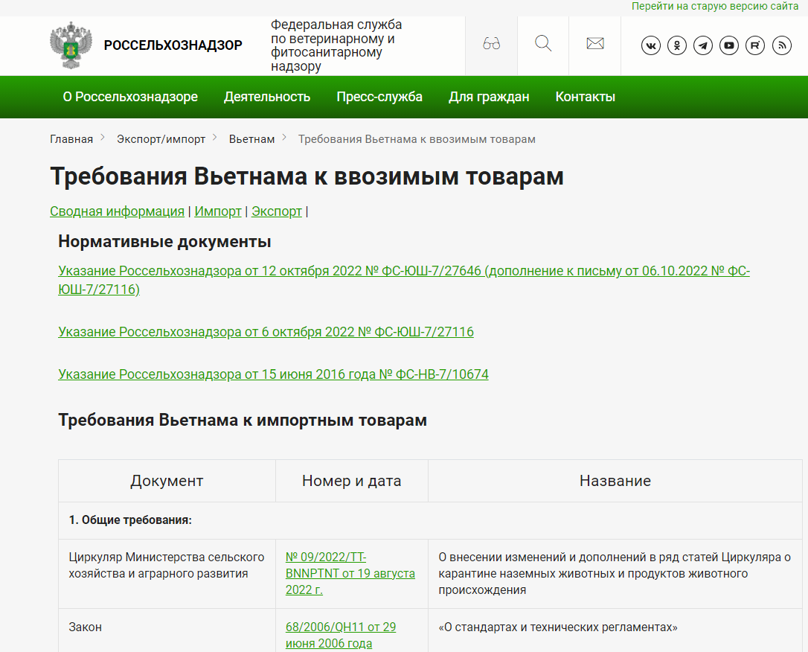Screen dimensions: 808x652
Task: Click the Название column header
Action: 615,481
